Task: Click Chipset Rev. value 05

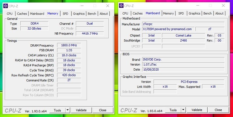Action: coord(220,35)
